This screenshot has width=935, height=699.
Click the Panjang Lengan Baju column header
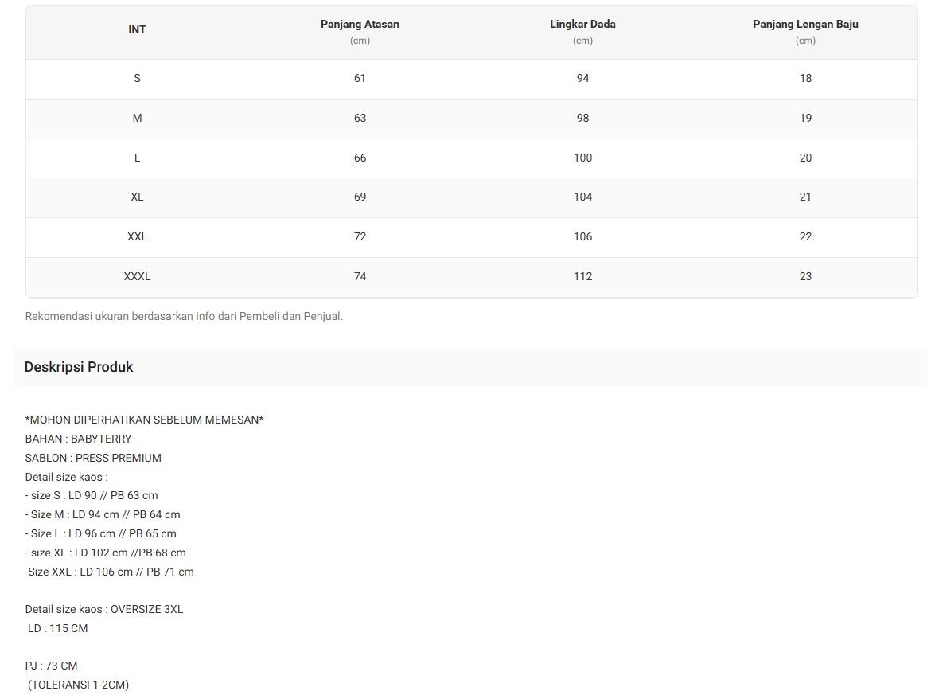click(x=805, y=25)
